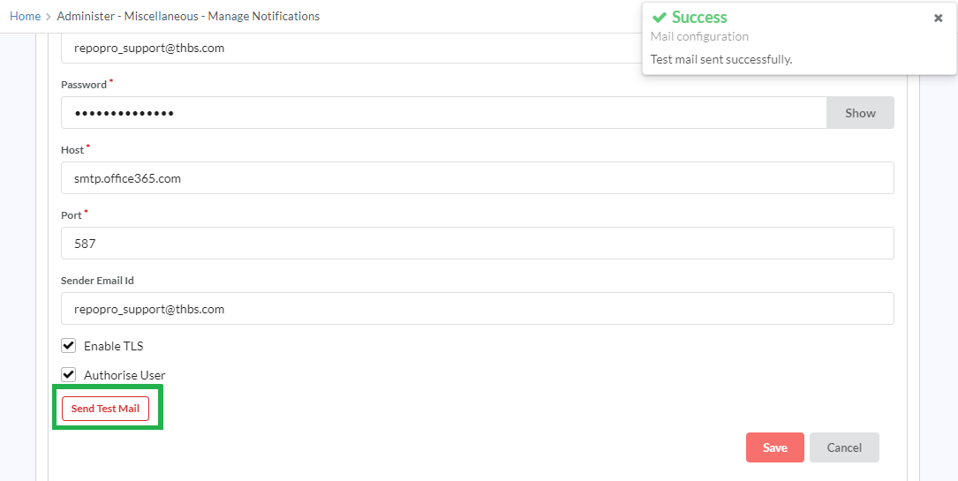Show the hidden password

click(860, 113)
